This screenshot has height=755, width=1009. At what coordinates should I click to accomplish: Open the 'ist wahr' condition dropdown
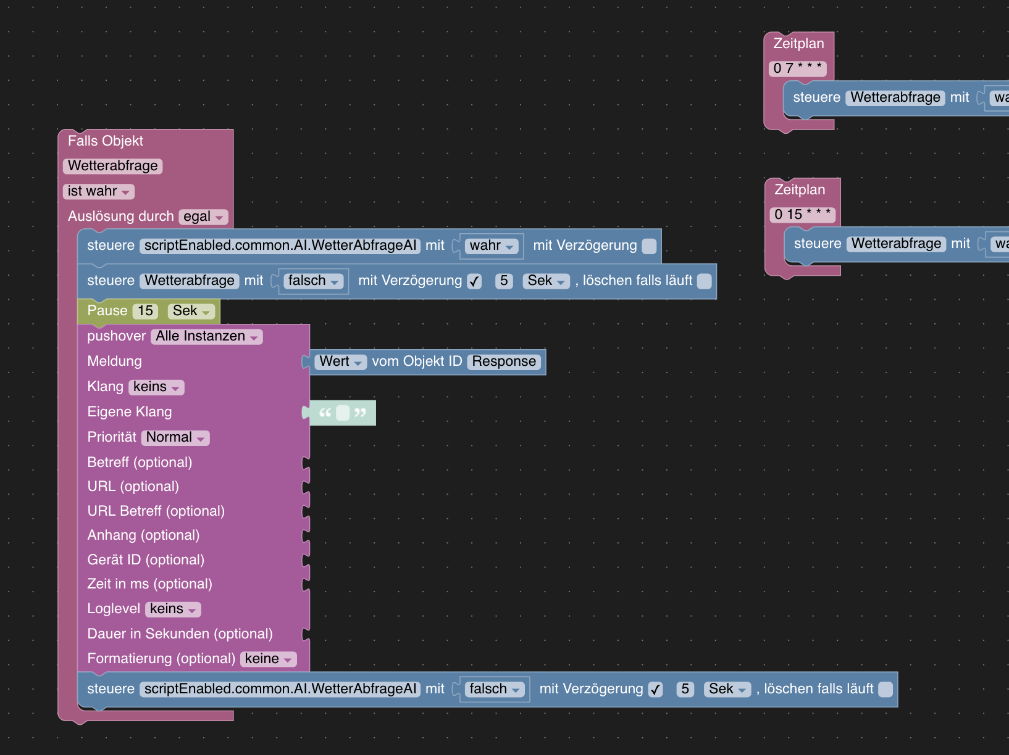99,191
